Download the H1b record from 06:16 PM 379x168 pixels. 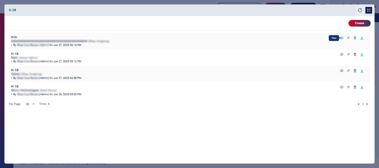point(362,38)
